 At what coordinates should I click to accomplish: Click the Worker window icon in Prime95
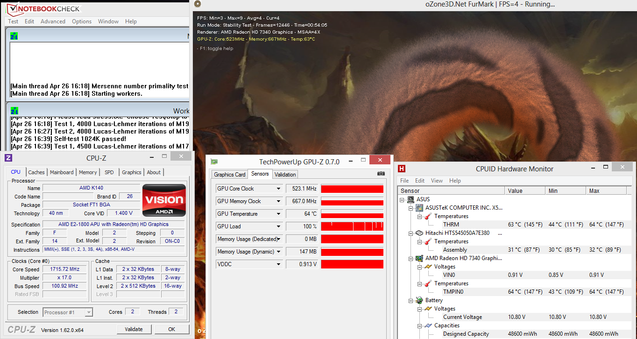tap(14, 111)
